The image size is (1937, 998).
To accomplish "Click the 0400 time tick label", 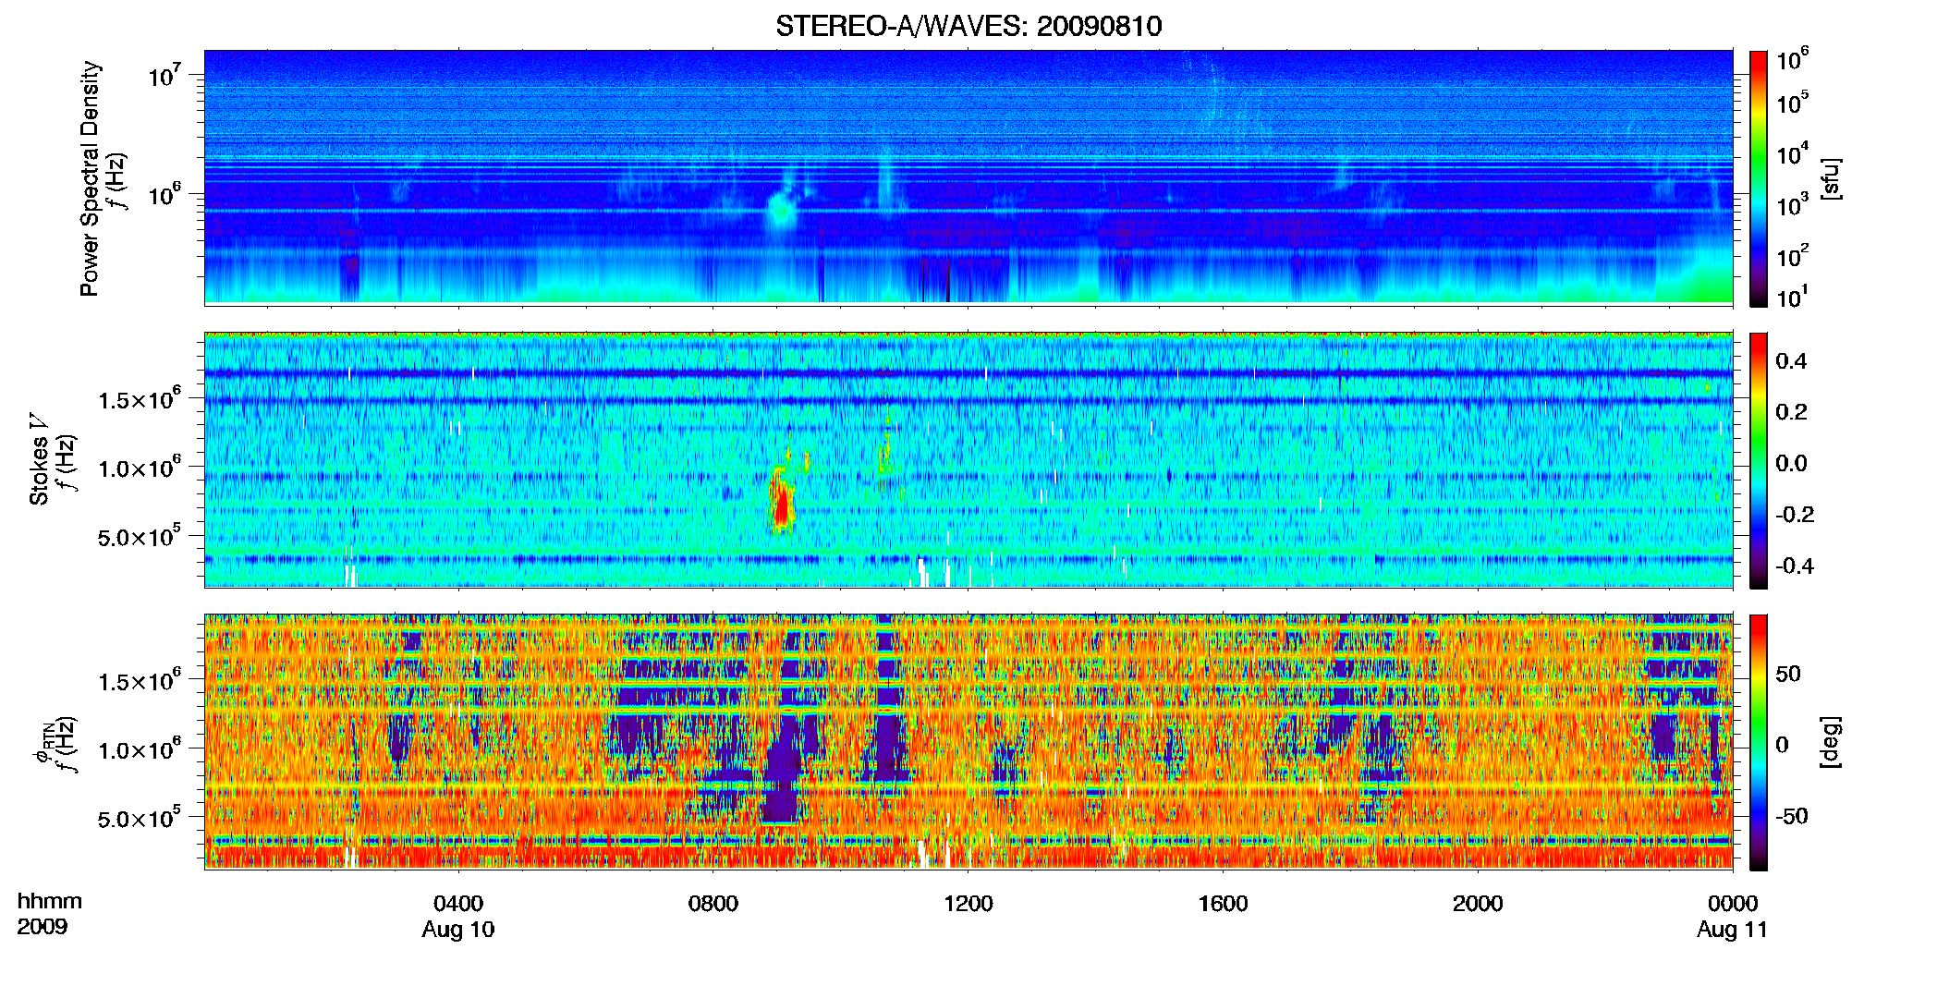I will [458, 904].
